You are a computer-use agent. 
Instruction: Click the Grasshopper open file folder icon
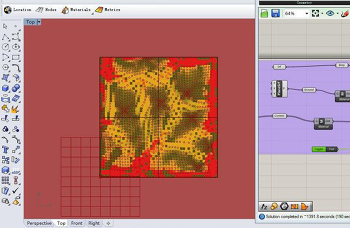[264, 13]
